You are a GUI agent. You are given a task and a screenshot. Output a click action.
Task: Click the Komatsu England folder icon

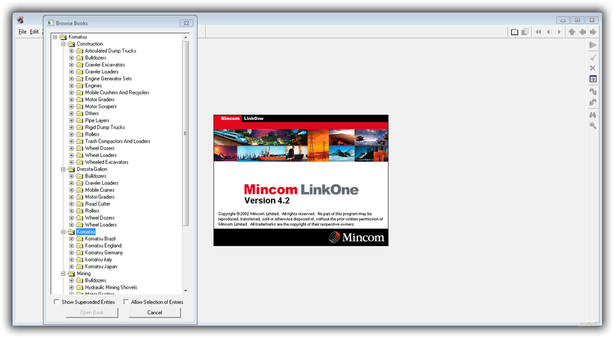click(80, 246)
